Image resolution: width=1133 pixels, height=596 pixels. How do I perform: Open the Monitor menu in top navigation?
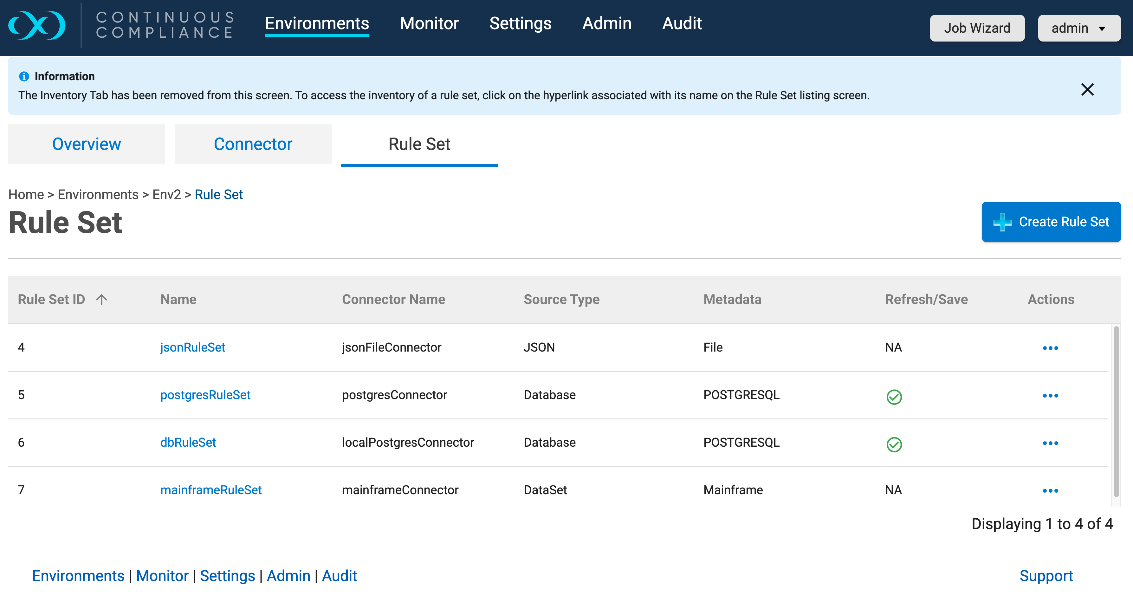pos(429,23)
